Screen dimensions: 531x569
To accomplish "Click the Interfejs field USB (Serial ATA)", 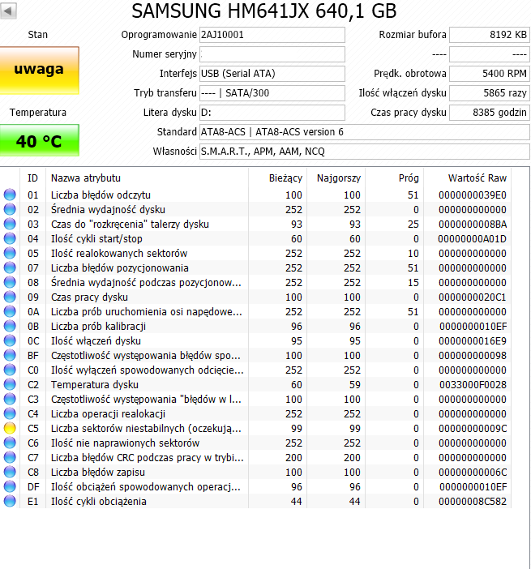I will tap(272, 74).
